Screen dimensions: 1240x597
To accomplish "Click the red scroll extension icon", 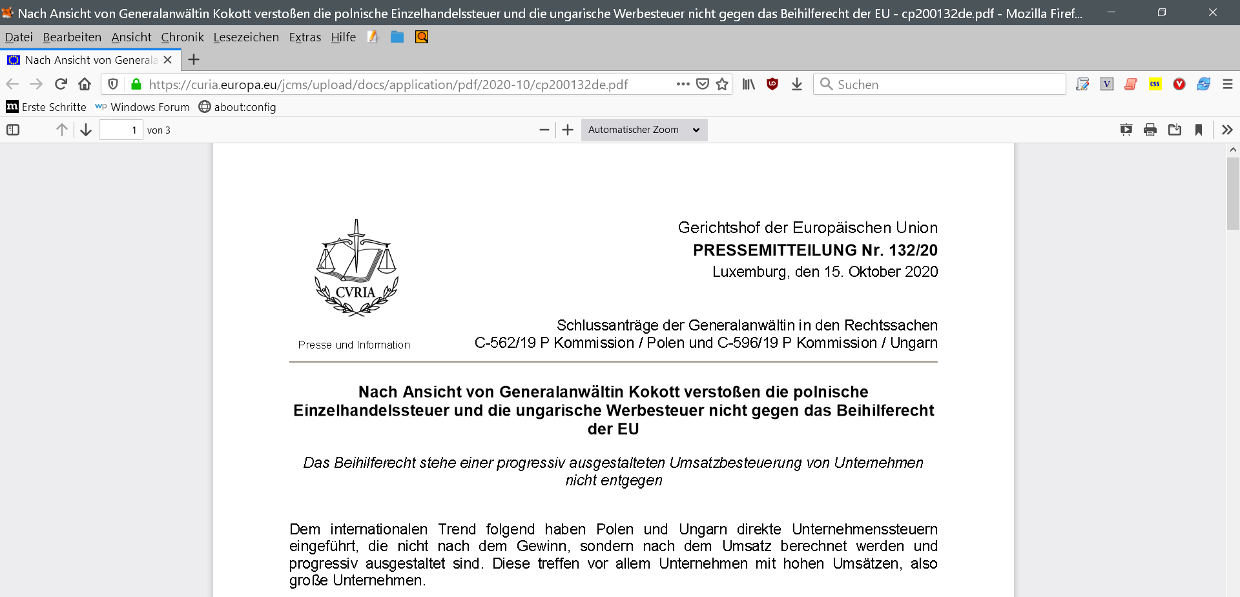I will pyautogui.click(x=1131, y=84).
